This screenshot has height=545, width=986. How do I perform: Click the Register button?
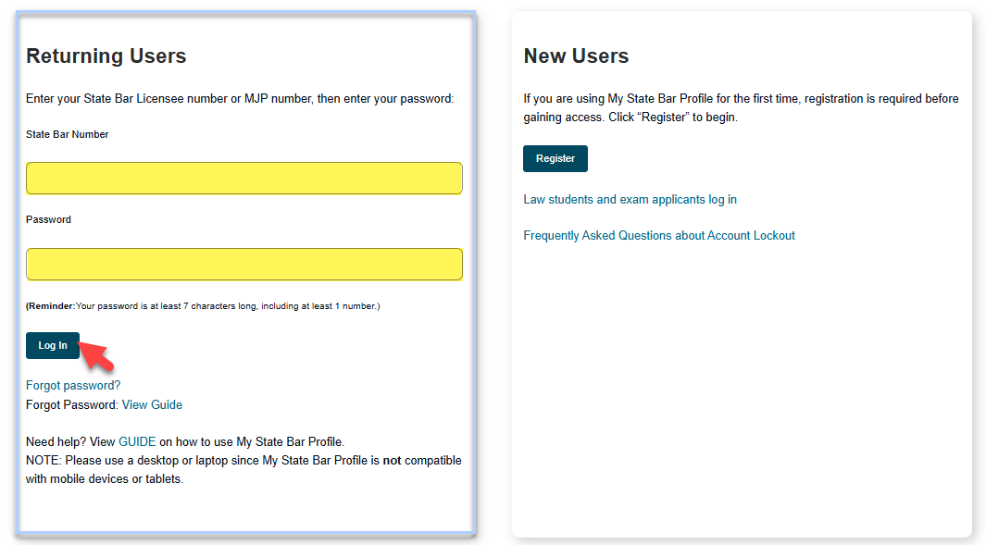tap(555, 158)
